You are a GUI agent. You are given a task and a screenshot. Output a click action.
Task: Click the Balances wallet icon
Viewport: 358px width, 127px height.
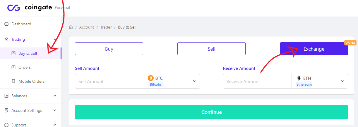click(x=6, y=96)
